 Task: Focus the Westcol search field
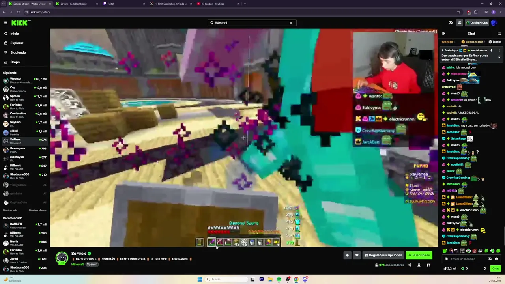pos(252,23)
